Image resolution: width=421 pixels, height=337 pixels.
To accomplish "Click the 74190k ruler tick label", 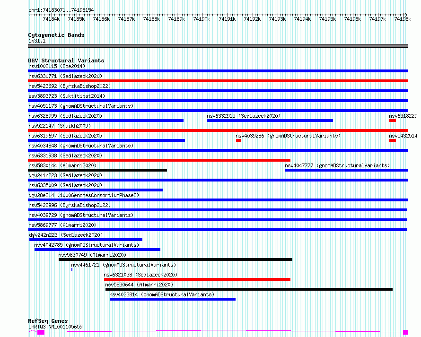I will 202,19.
